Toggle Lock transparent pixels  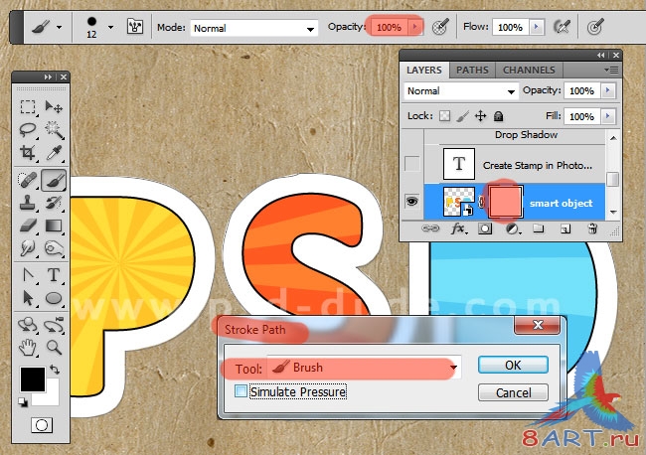(444, 116)
